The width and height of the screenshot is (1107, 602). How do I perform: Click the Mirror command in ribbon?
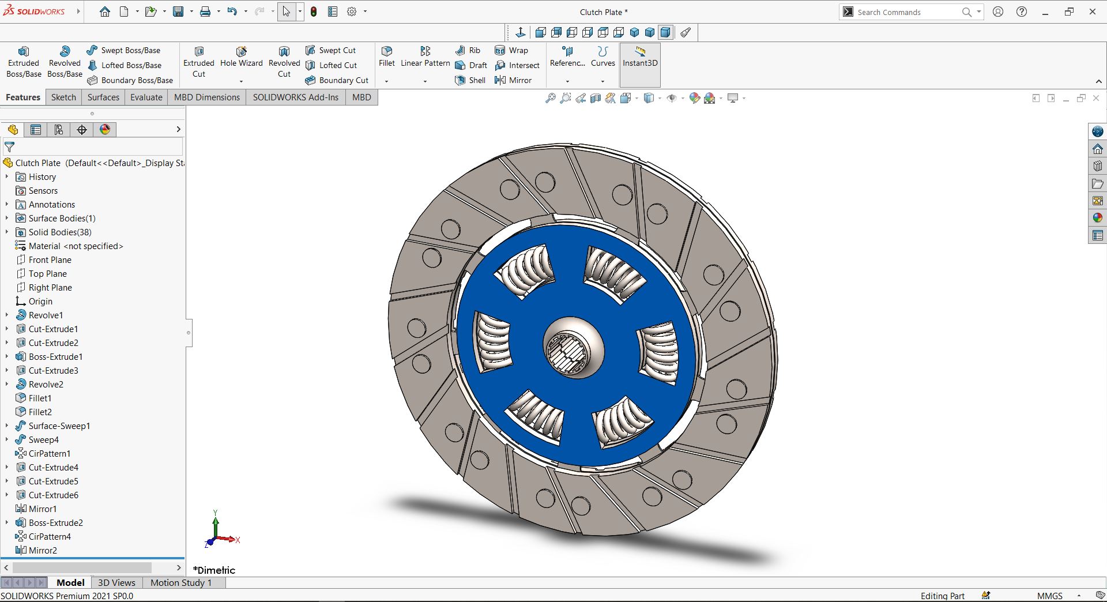513,80
